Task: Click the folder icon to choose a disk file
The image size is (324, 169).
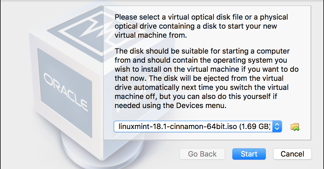Action: pyautogui.click(x=295, y=127)
